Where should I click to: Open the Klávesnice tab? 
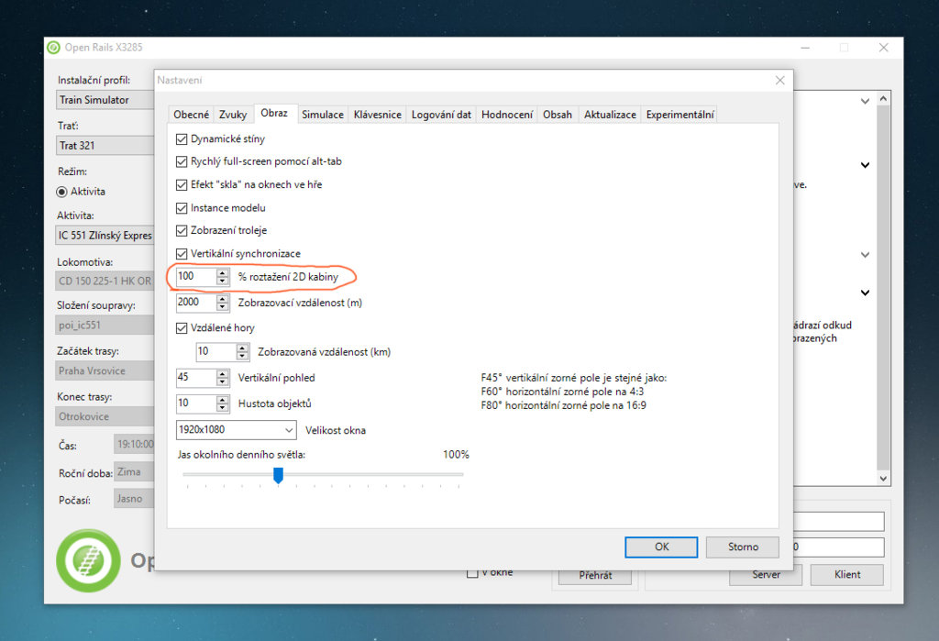pyautogui.click(x=377, y=115)
